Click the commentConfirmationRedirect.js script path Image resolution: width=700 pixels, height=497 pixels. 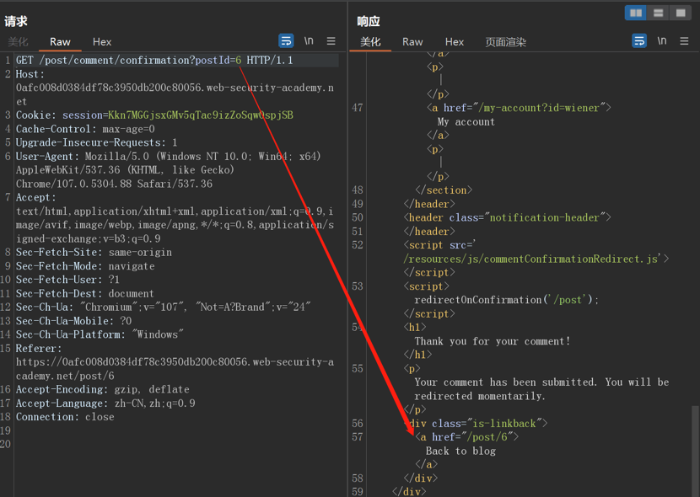pyautogui.click(x=531, y=259)
